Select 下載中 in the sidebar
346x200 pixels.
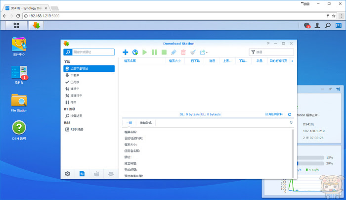[x=89, y=75]
